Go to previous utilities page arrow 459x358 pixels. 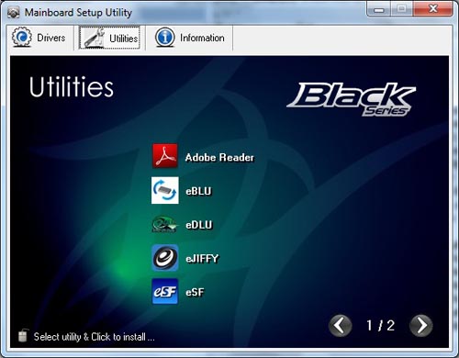[x=341, y=326]
